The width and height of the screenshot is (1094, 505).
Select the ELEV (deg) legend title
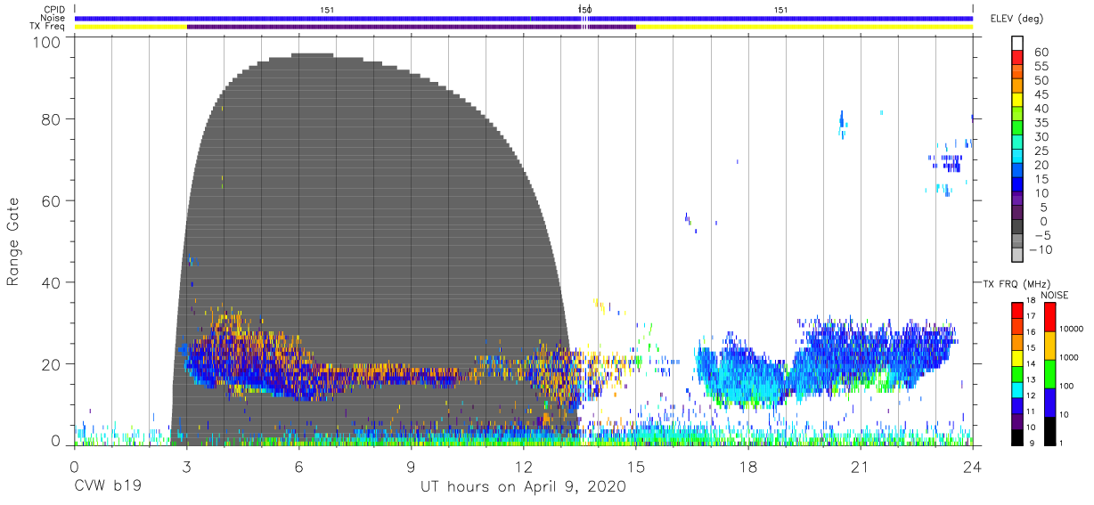pos(1016,19)
